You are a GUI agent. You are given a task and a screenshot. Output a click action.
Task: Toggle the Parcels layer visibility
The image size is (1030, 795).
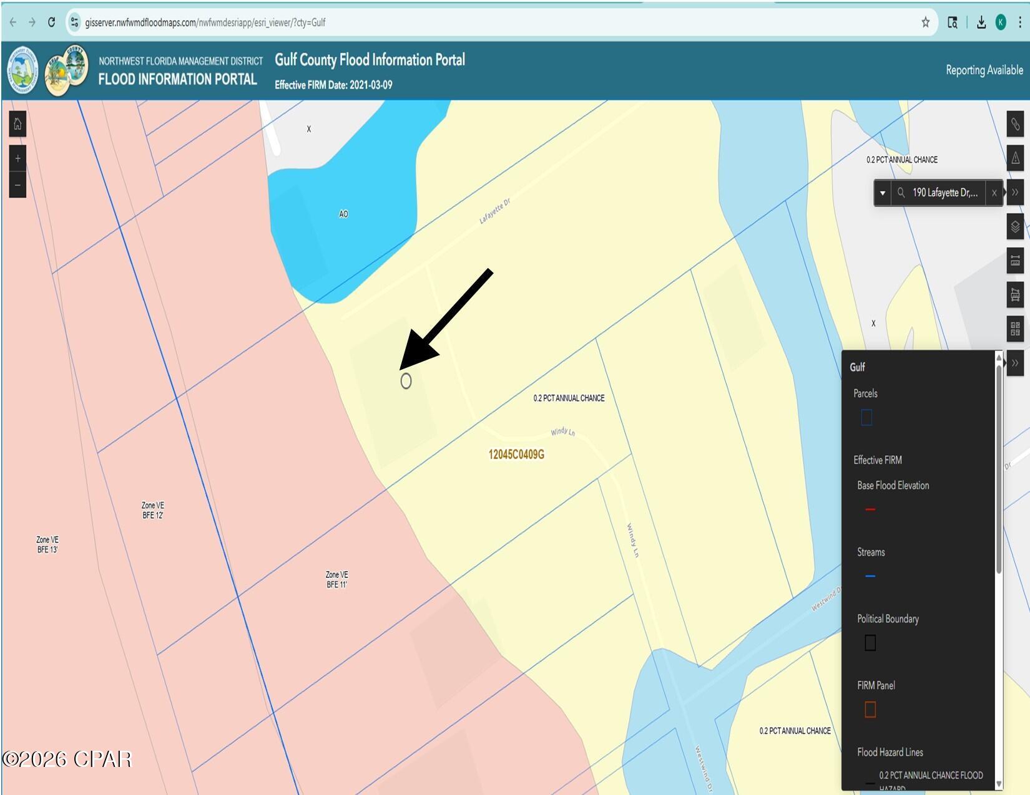866,418
